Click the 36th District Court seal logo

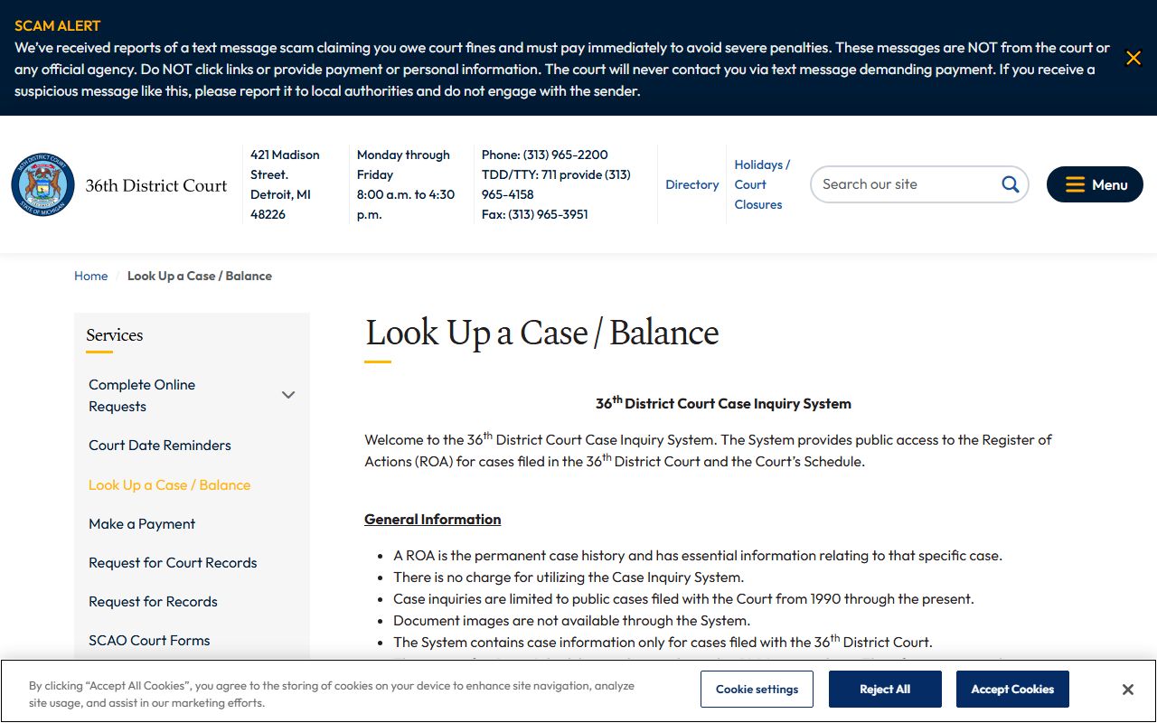pyautogui.click(x=42, y=184)
